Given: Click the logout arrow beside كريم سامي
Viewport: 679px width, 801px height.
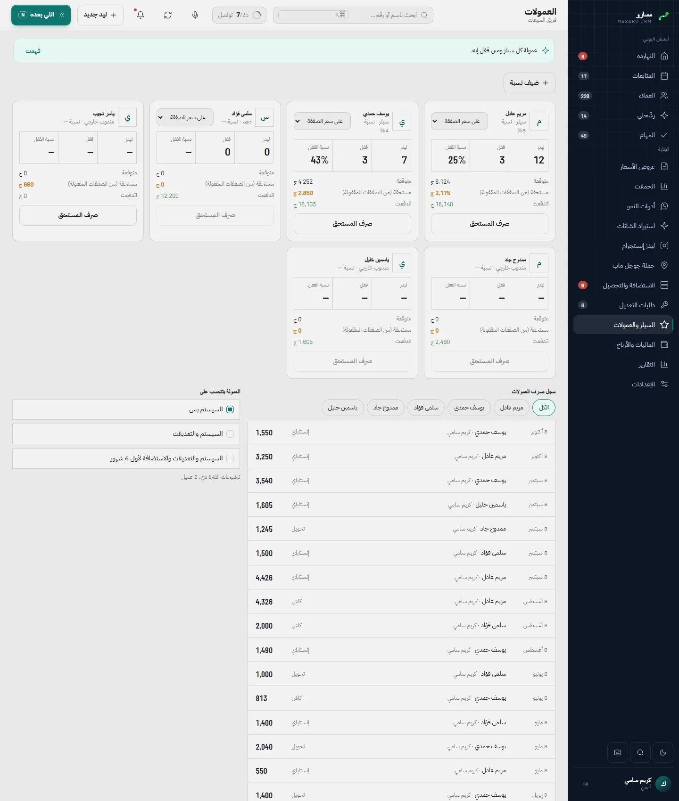Looking at the screenshot, I should pyautogui.click(x=586, y=784).
